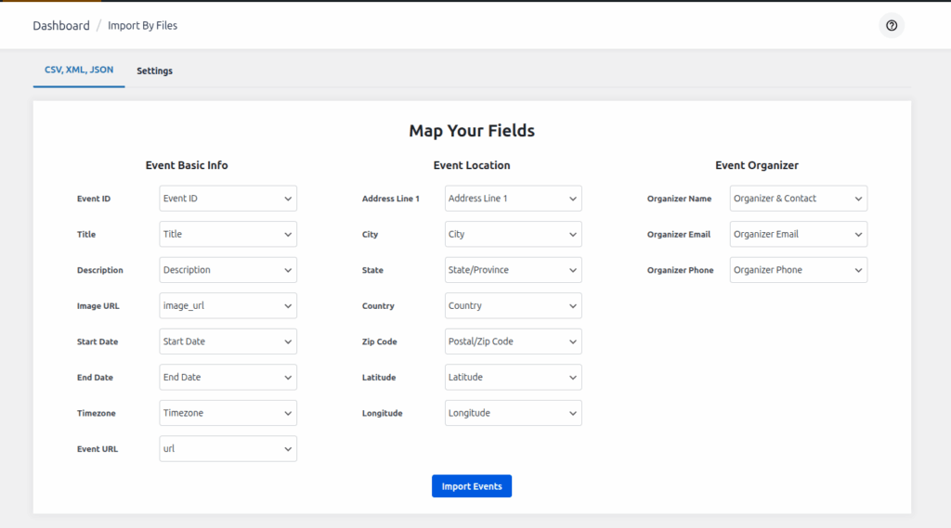951x528 pixels.
Task: Select the CSV, XML, JSON tab
Action: [x=79, y=71]
